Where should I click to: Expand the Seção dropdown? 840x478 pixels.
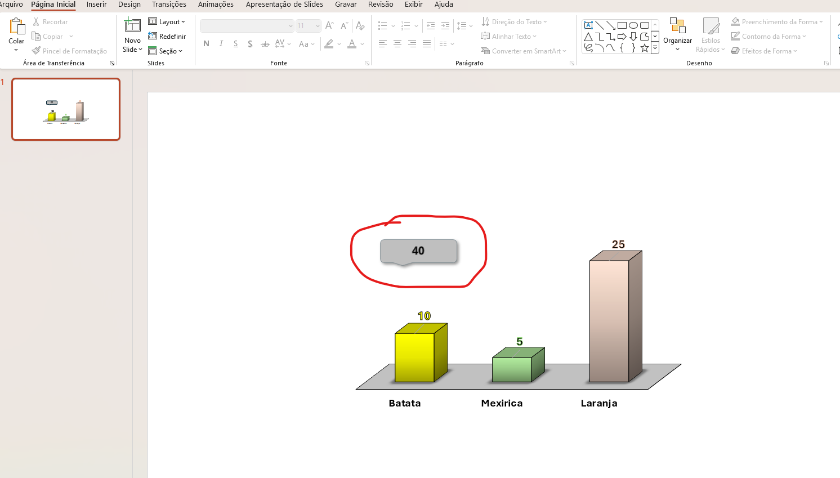[x=166, y=51]
